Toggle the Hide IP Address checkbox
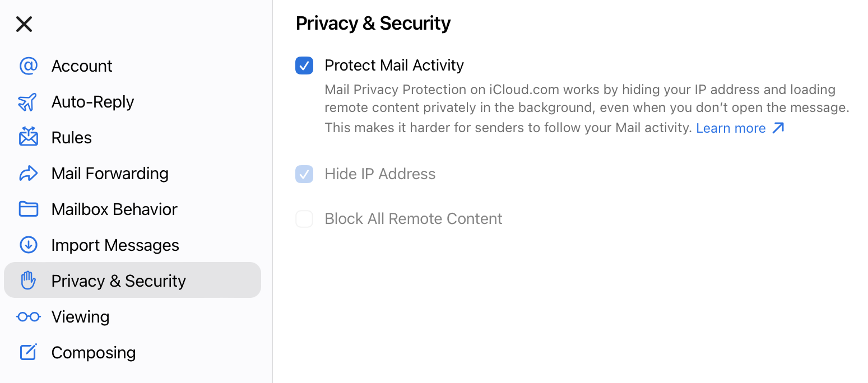 point(304,174)
